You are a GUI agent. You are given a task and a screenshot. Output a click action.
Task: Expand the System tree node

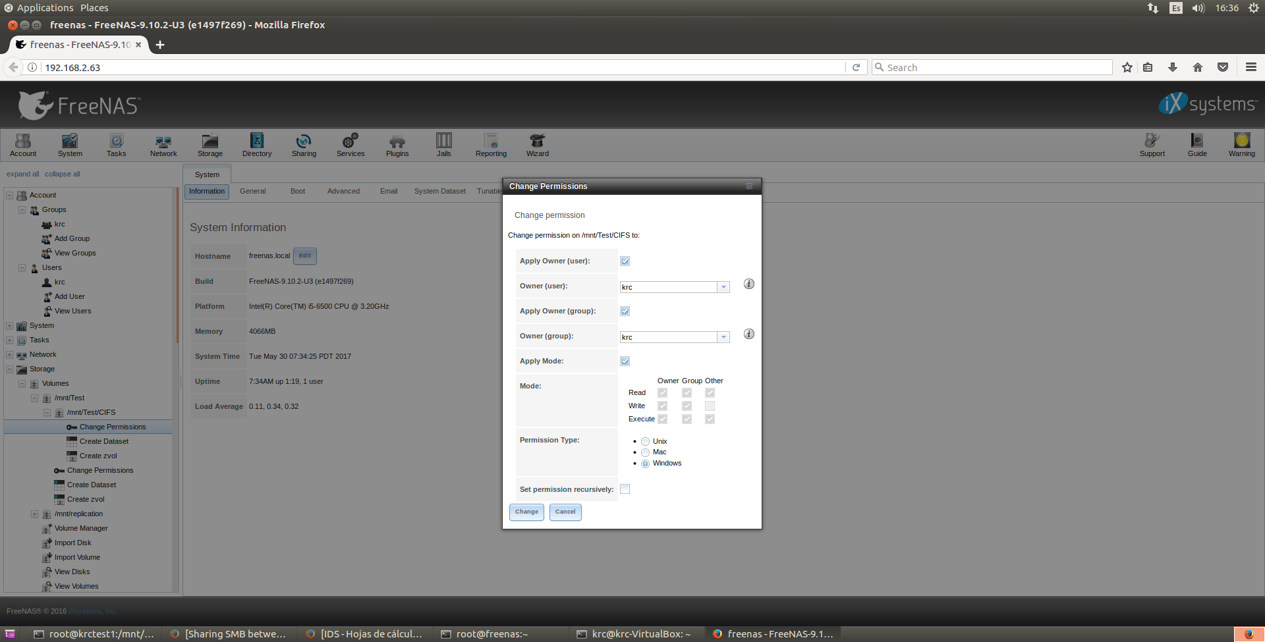[9, 326]
